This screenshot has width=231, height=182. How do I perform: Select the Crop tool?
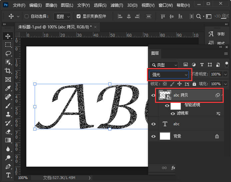click(x=8, y=71)
